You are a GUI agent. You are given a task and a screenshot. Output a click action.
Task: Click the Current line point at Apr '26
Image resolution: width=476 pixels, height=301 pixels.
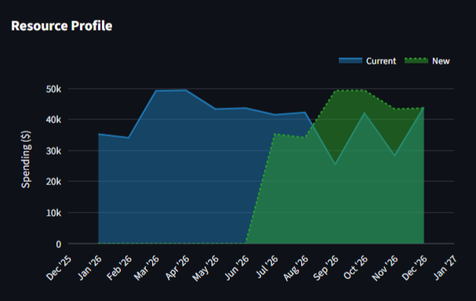pyautogui.click(x=186, y=90)
